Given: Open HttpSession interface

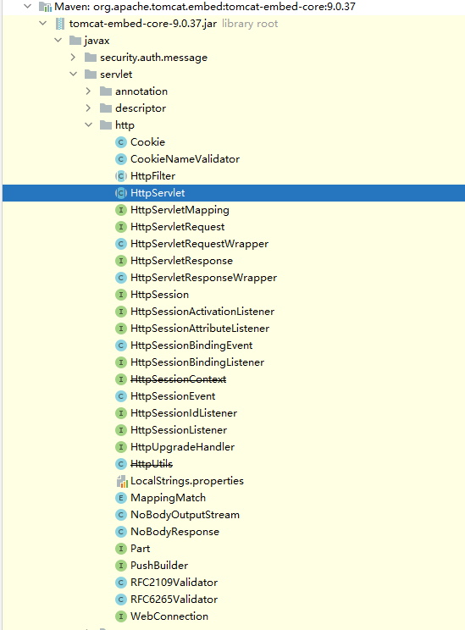Looking at the screenshot, I should [159, 295].
